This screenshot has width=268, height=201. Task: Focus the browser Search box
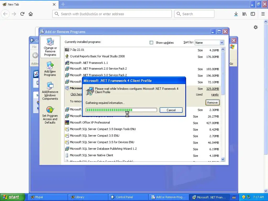tap(194, 14)
